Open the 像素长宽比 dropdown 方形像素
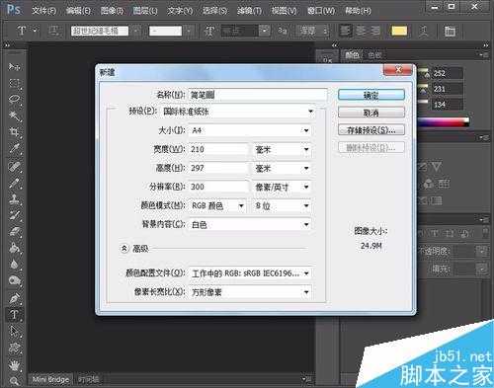This screenshot has width=494, height=388. click(x=250, y=292)
